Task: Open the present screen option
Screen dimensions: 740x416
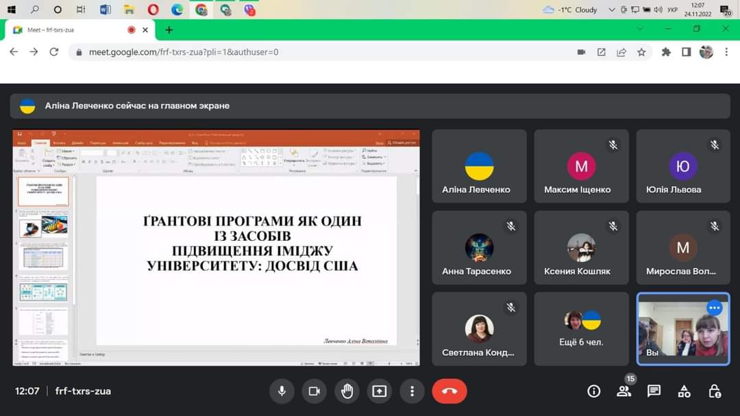Action: pos(380,391)
